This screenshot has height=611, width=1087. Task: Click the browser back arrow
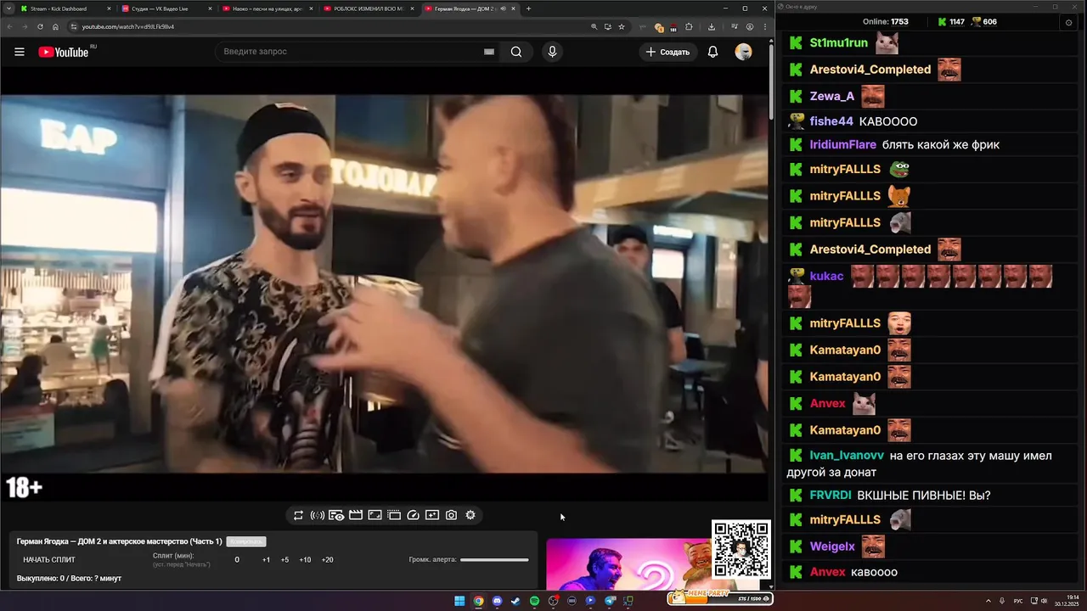coord(10,26)
